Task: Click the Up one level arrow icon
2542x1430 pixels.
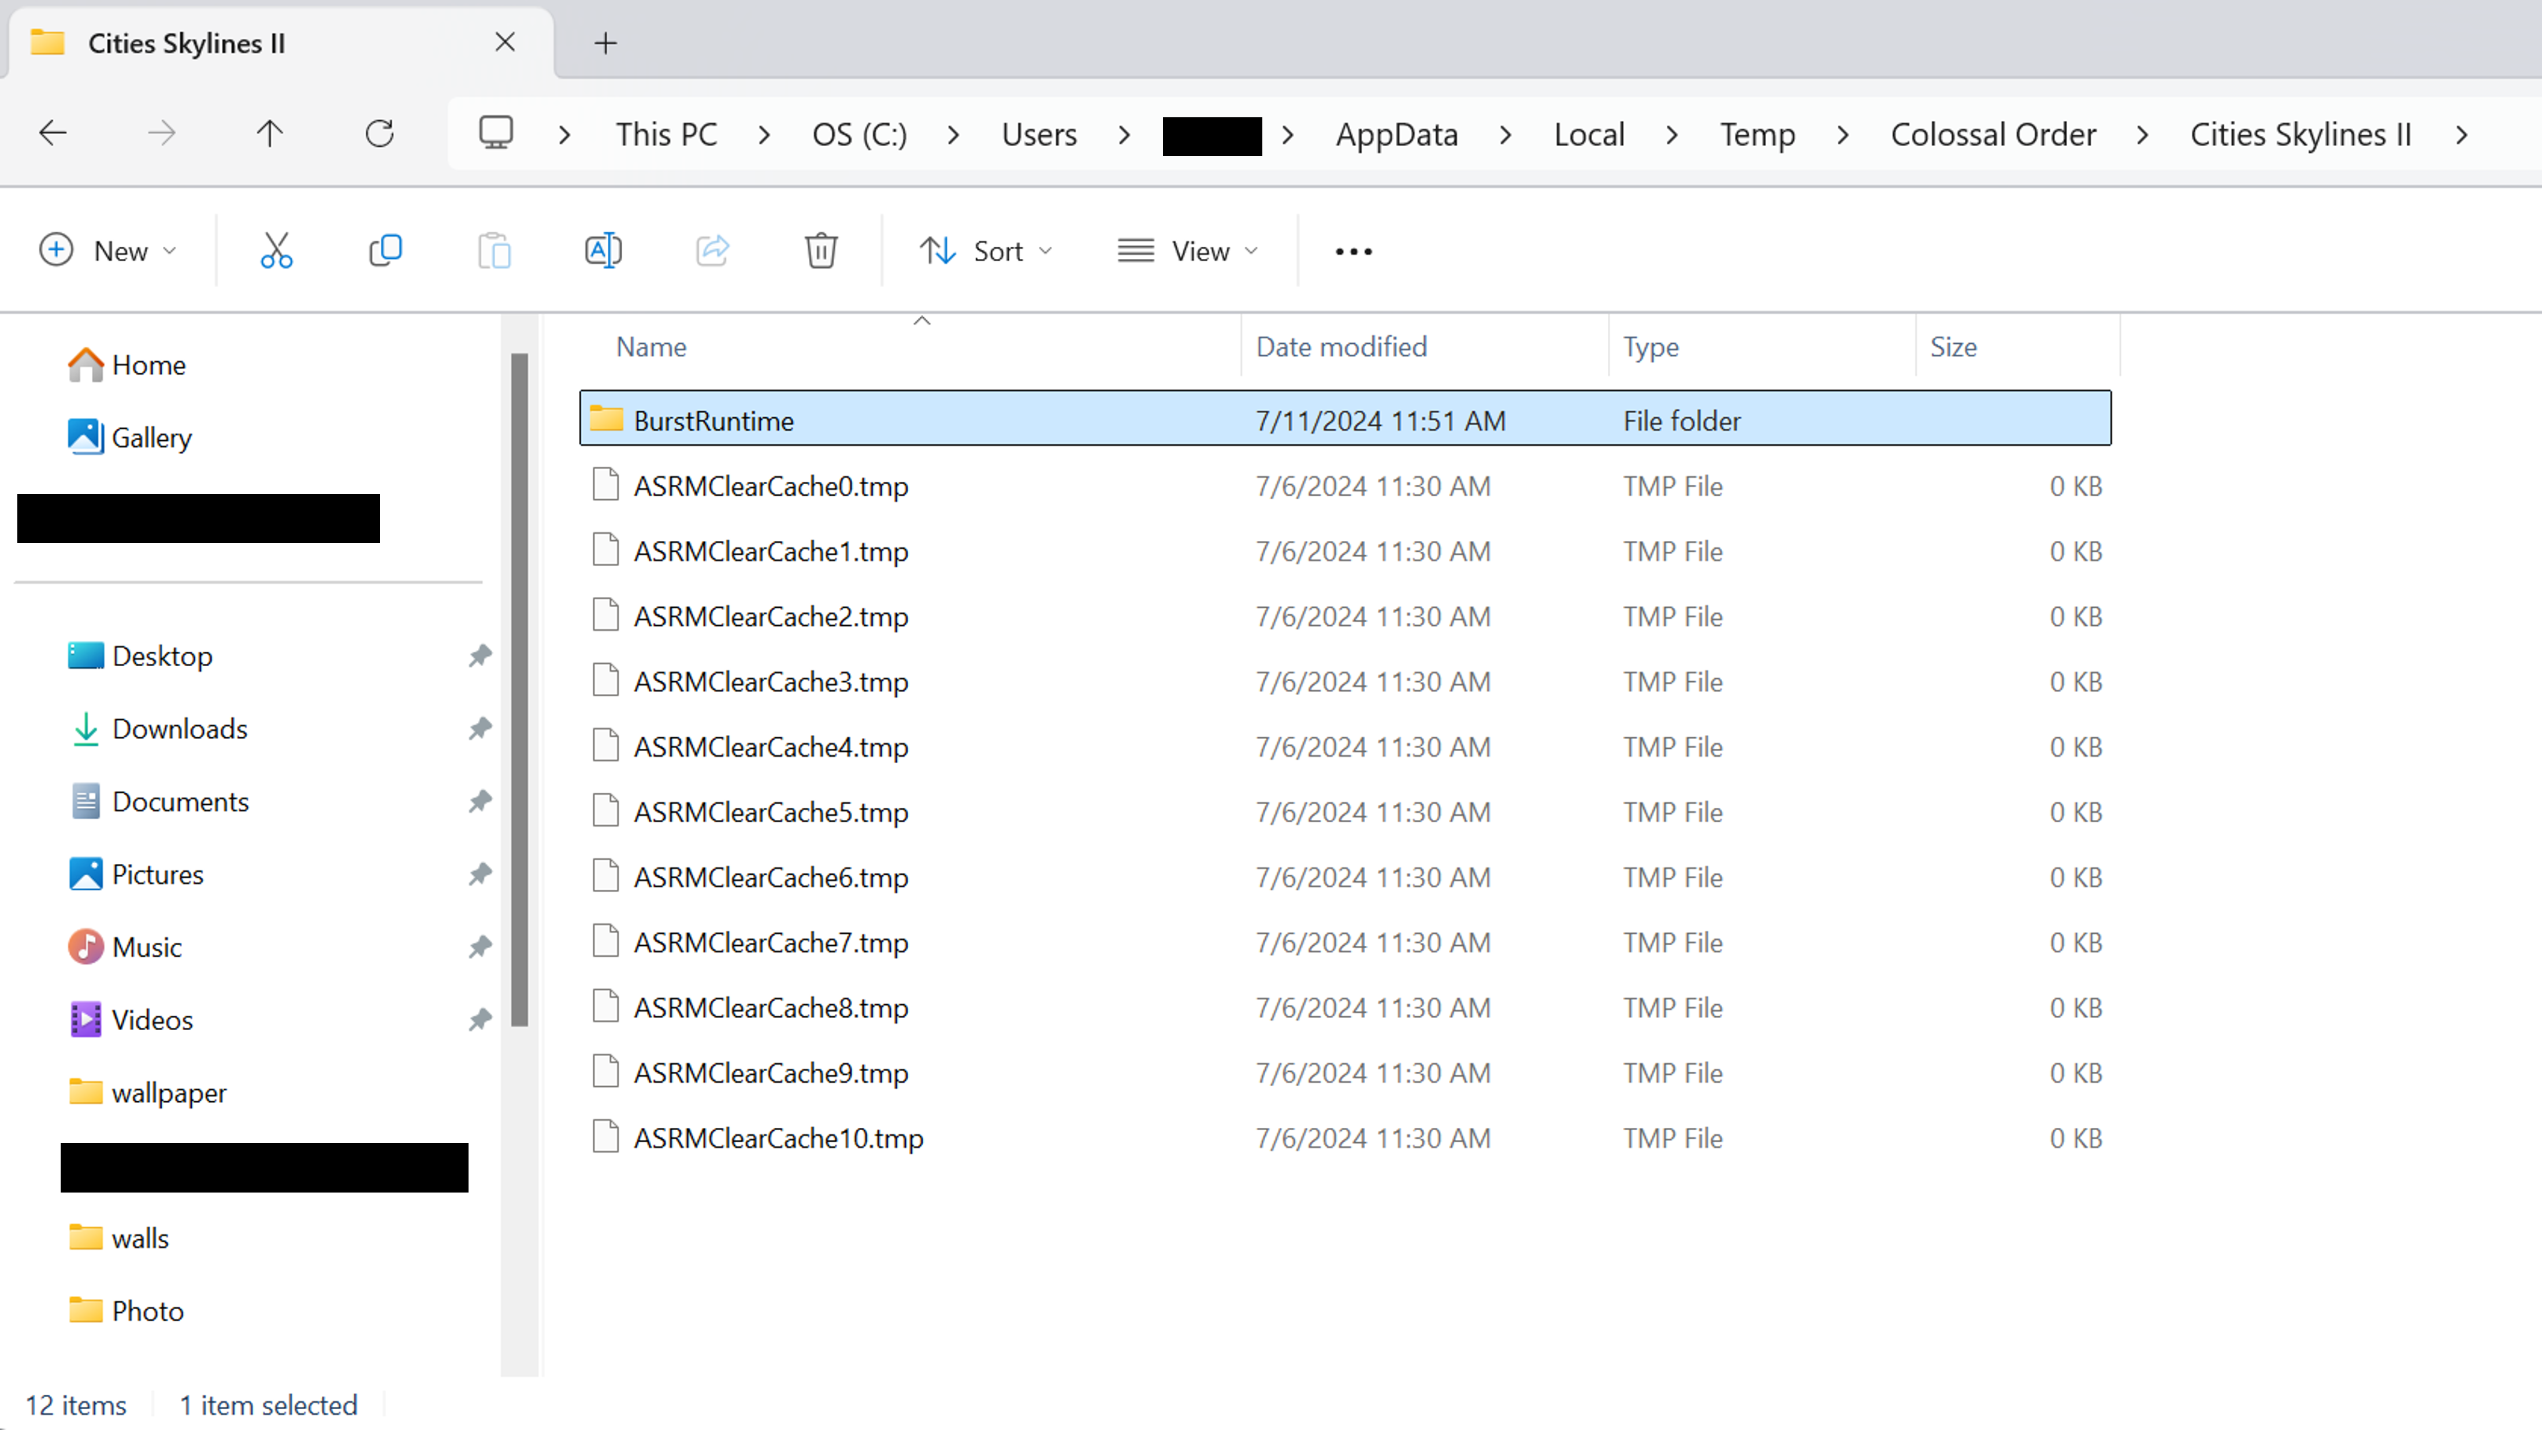Action: click(x=269, y=133)
